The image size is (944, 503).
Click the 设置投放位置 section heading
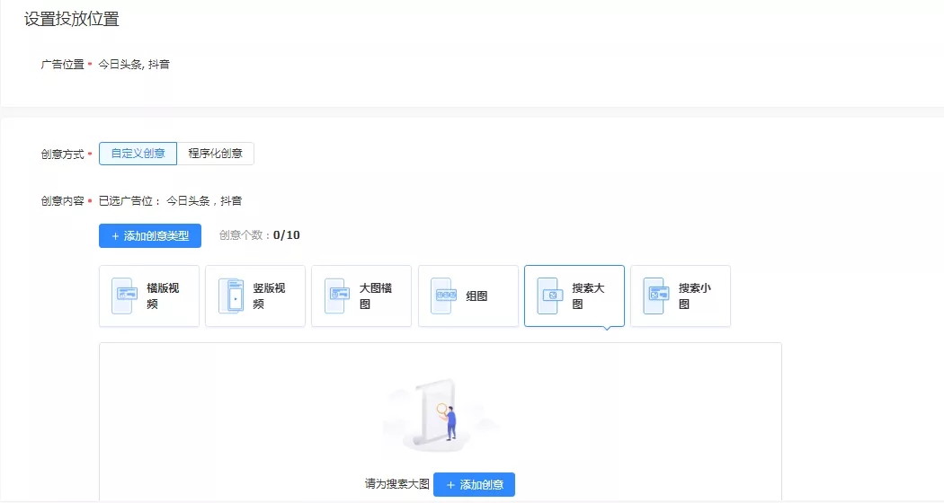coord(71,19)
